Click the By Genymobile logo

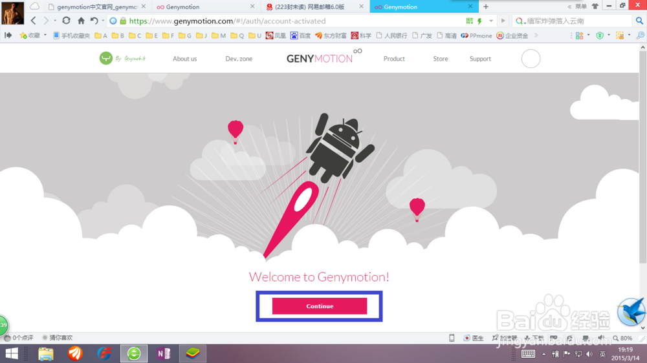[122, 58]
